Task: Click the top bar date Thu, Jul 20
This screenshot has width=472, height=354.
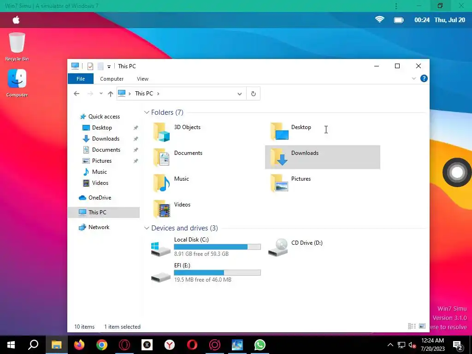Action: pyautogui.click(x=450, y=20)
